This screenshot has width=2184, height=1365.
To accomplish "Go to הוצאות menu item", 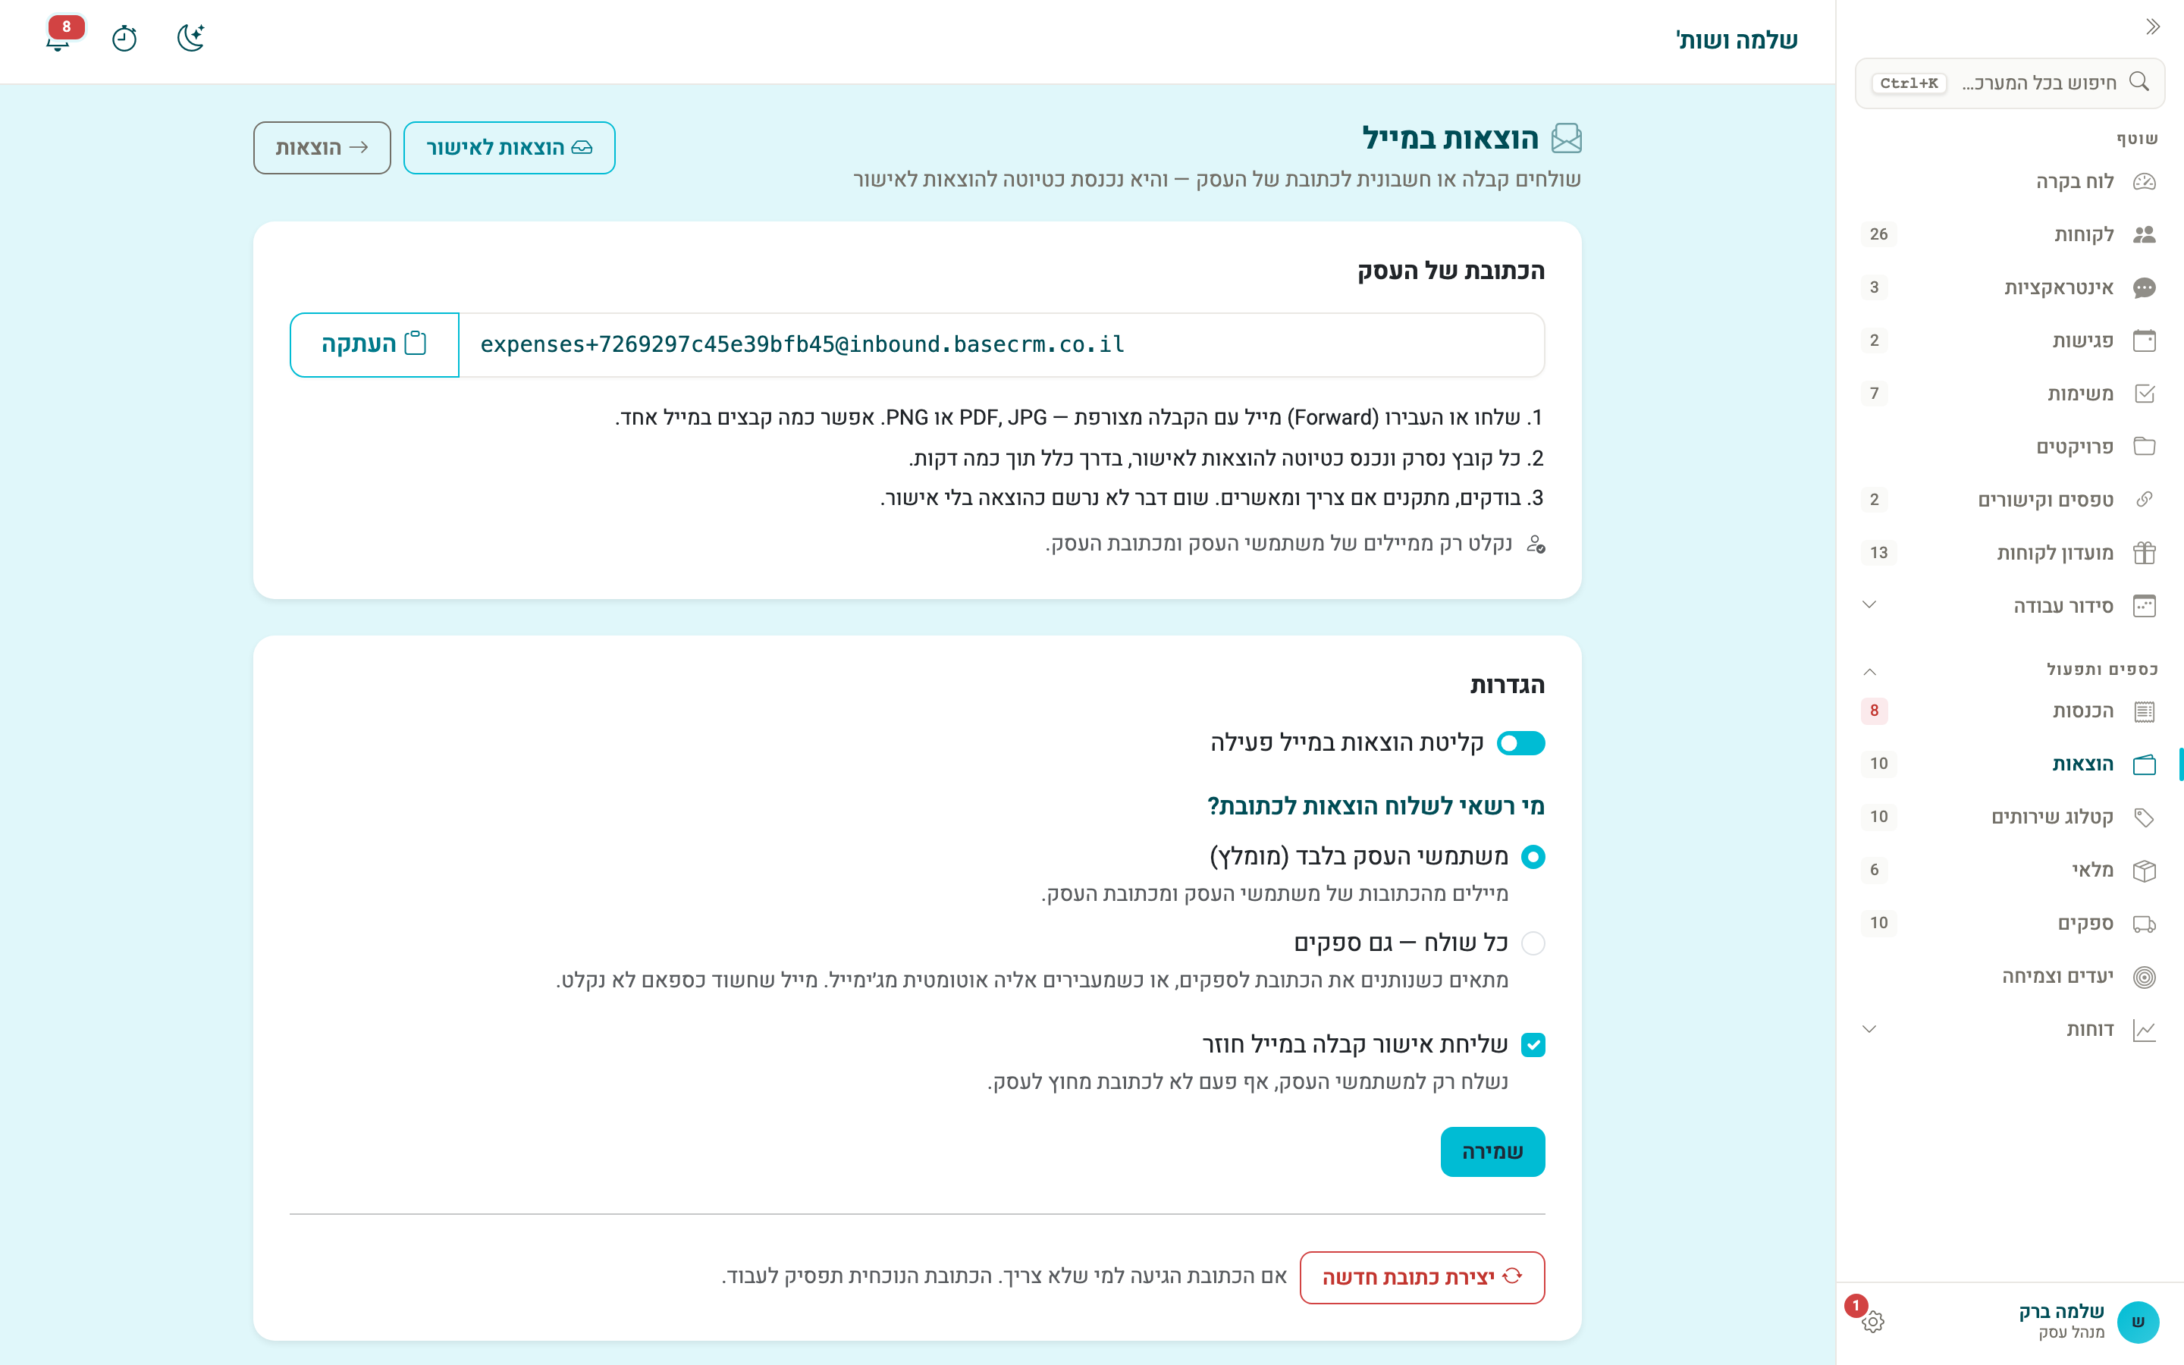I will coord(2009,764).
